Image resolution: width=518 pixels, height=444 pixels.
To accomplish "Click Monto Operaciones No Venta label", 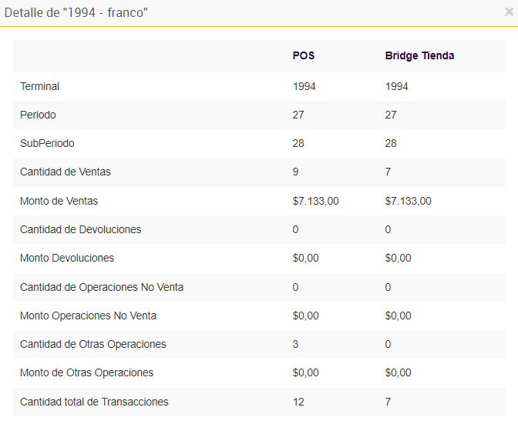I will tap(88, 315).
